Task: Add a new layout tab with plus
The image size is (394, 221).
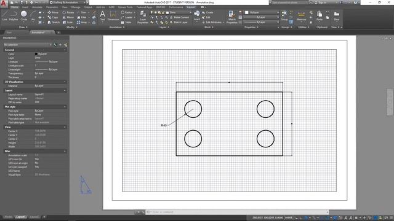Action: (x=44, y=217)
